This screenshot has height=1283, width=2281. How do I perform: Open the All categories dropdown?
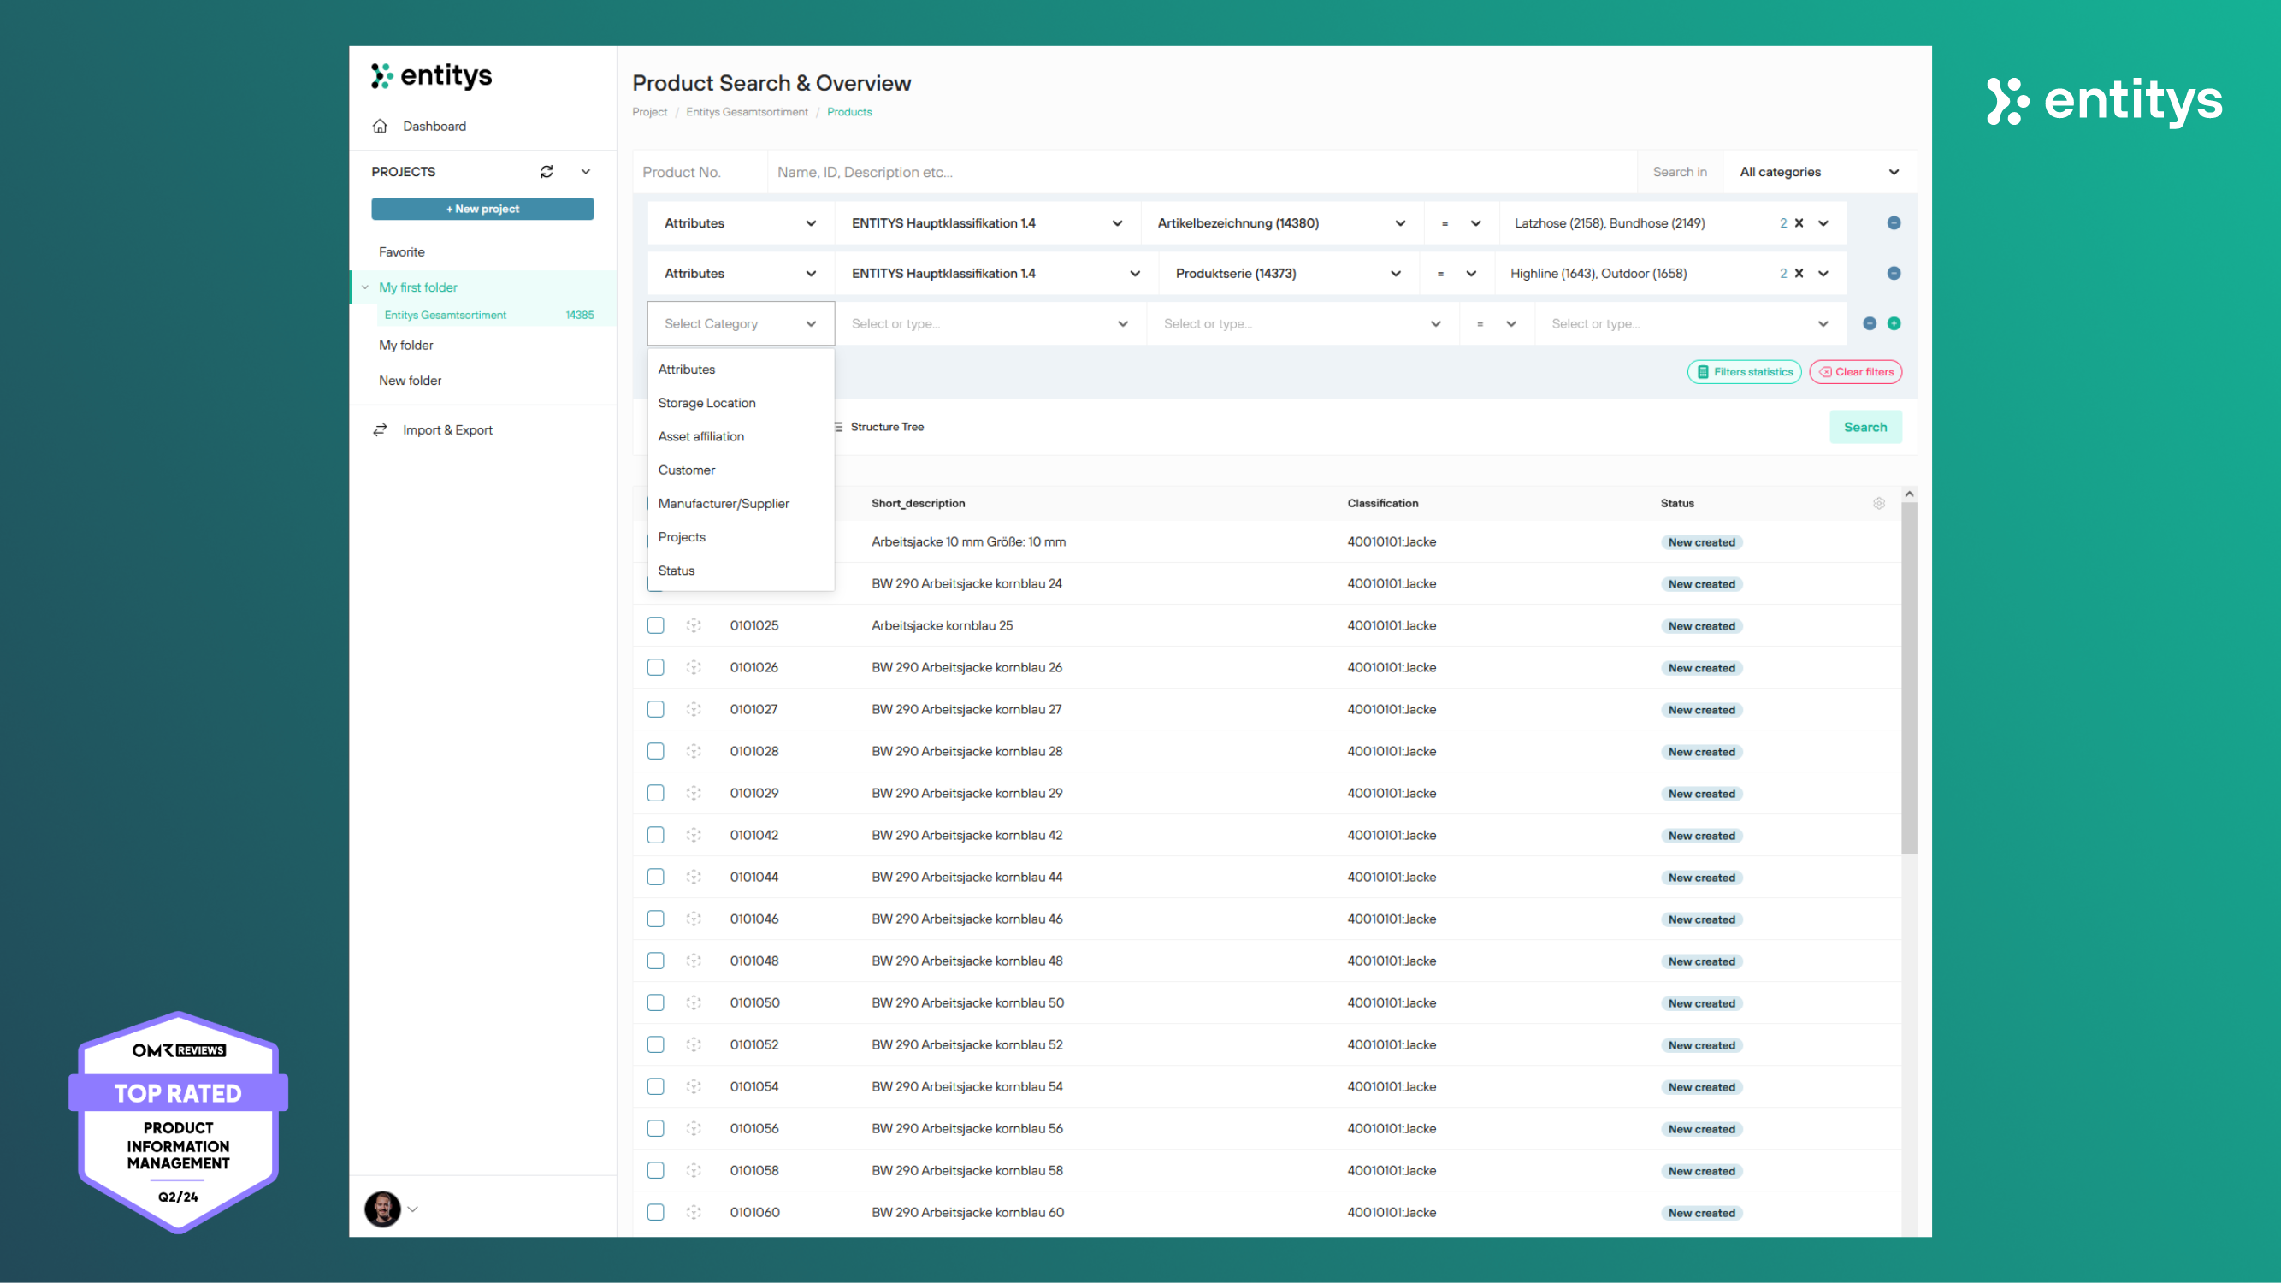tap(1819, 172)
